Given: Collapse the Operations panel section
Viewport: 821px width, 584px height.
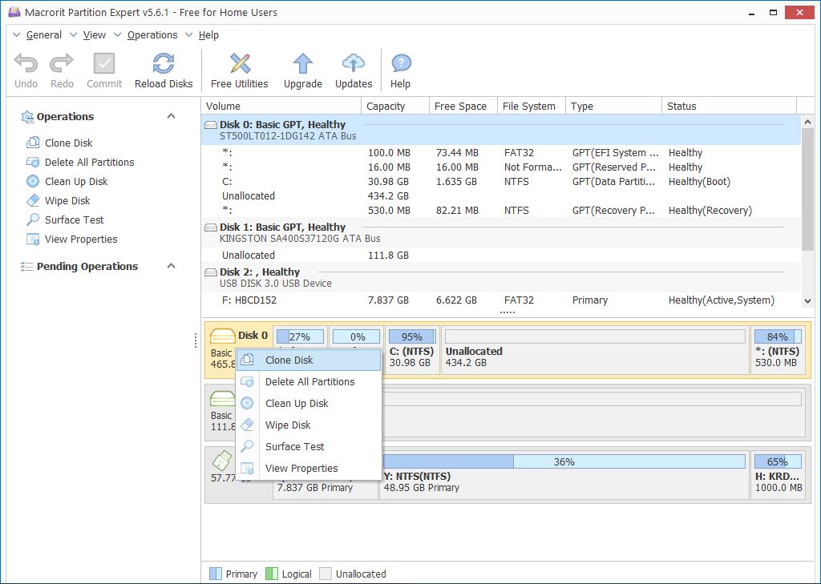Looking at the screenshot, I should [171, 116].
